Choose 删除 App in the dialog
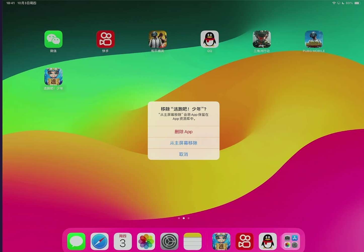The height and width of the screenshot is (252, 364). click(x=184, y=132)
